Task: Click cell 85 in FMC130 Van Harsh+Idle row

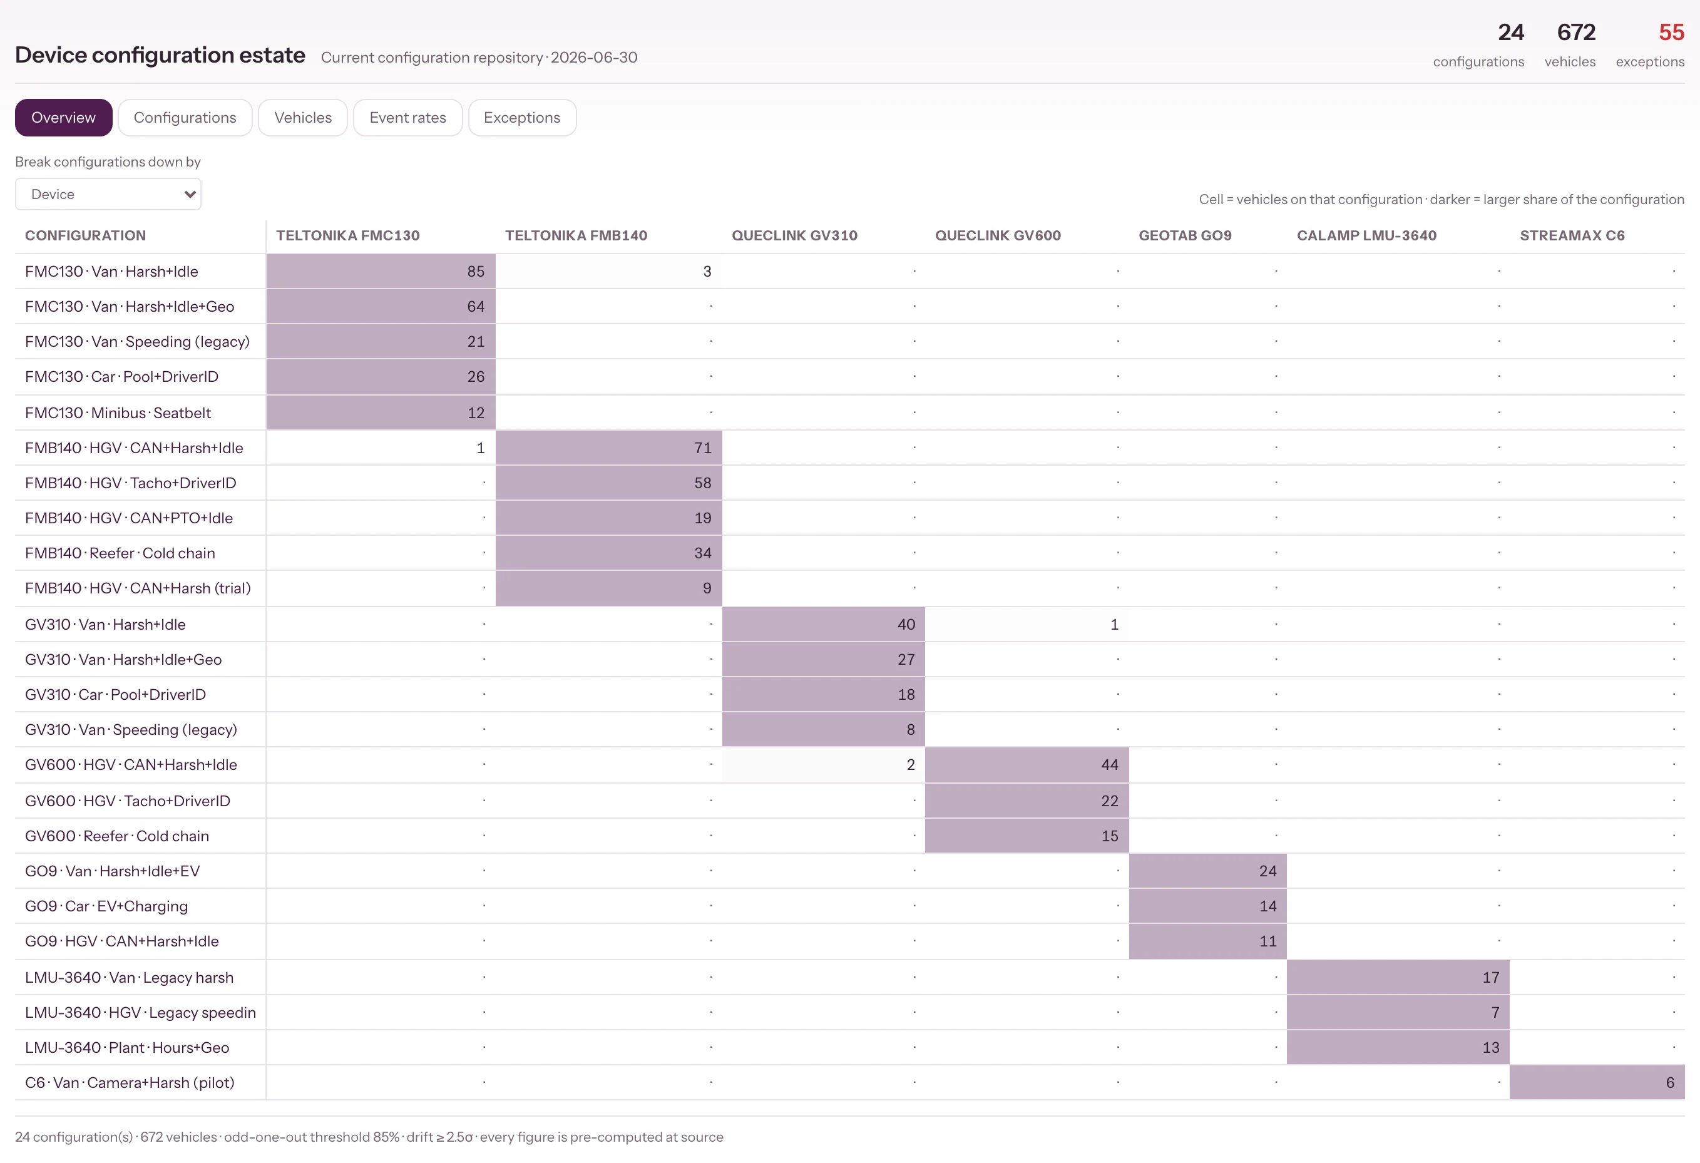Action: (x=381, y=272)
